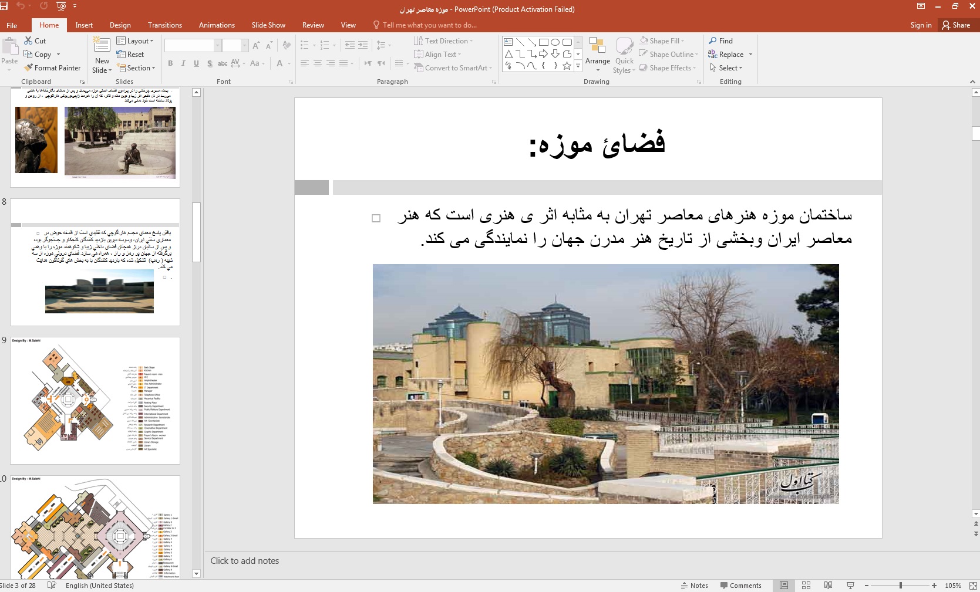The image size is (980, 592).
Task: Click the Replace icon
Action: [x=713, y=55]
